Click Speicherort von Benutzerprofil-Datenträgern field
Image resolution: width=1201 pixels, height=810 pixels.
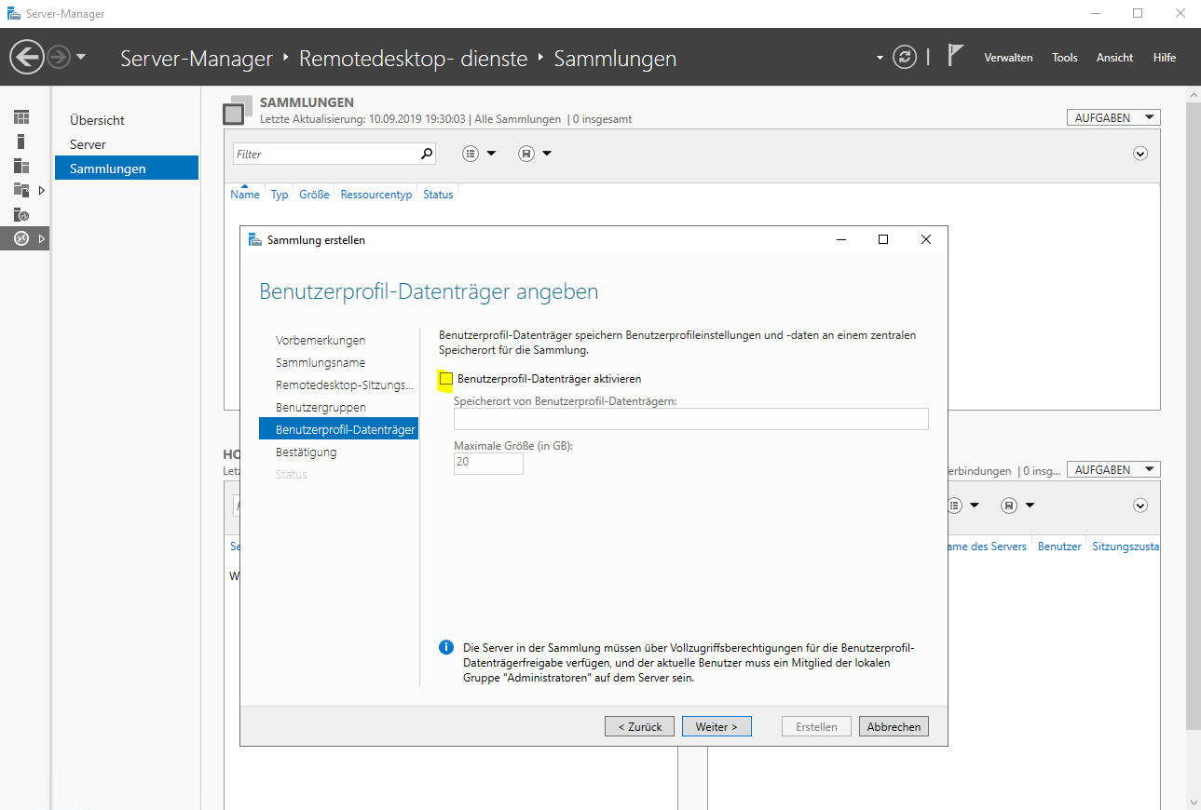pos(691,419)
